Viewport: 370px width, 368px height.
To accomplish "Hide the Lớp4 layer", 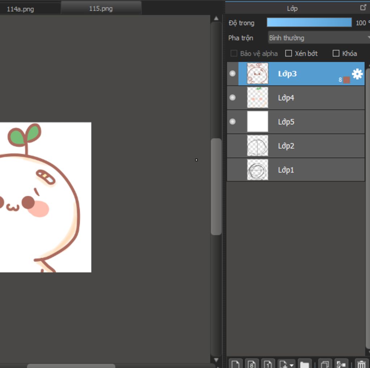I will pos(232,98).
